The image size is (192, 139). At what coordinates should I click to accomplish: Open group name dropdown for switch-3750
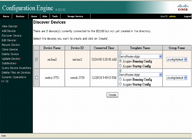coord(177,78)
